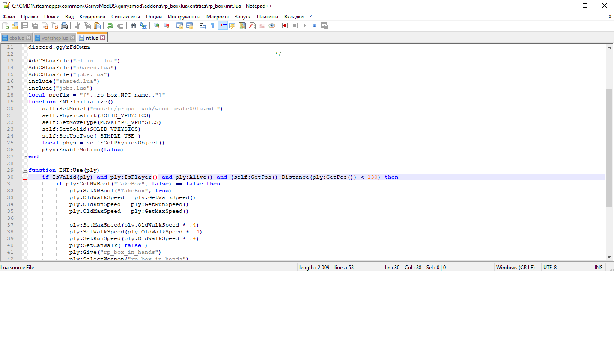Collapse the ENT:Use function fold marker

pyautogui.click(x=25, y=170)
